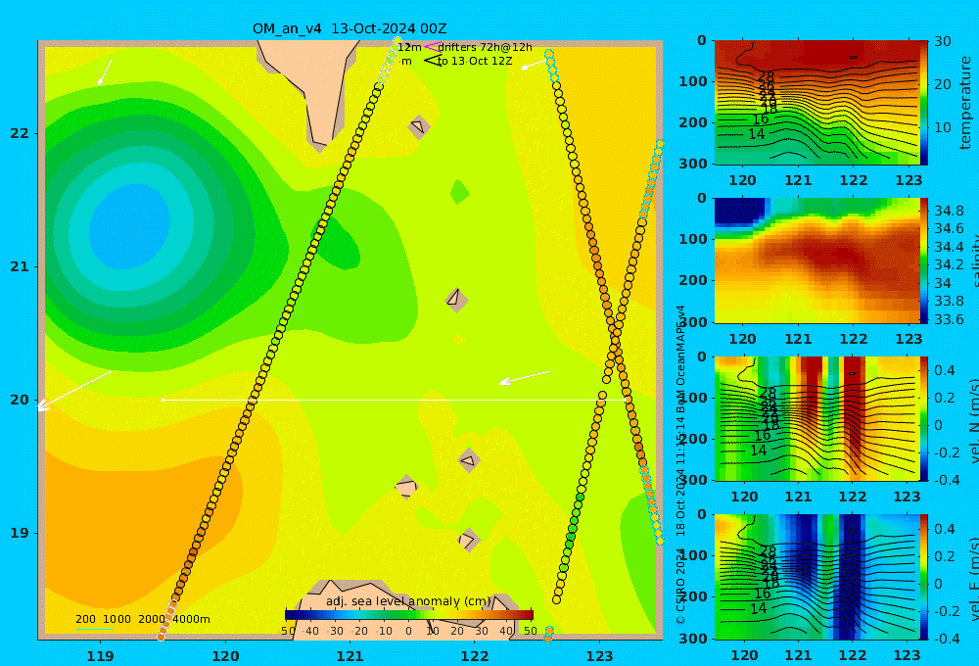Image resolution: width=979 pixels, height=666 pixels.
Task: Click the cyan depth contour legend line
Action: click(x=95, y=629)
